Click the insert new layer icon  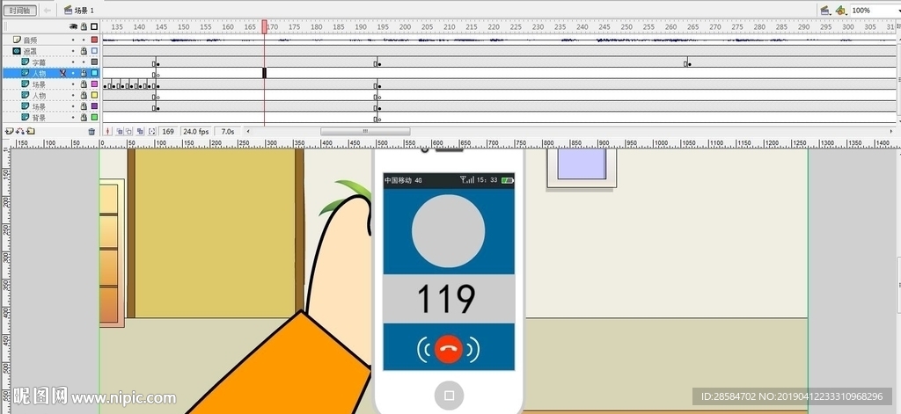[9, 132]
